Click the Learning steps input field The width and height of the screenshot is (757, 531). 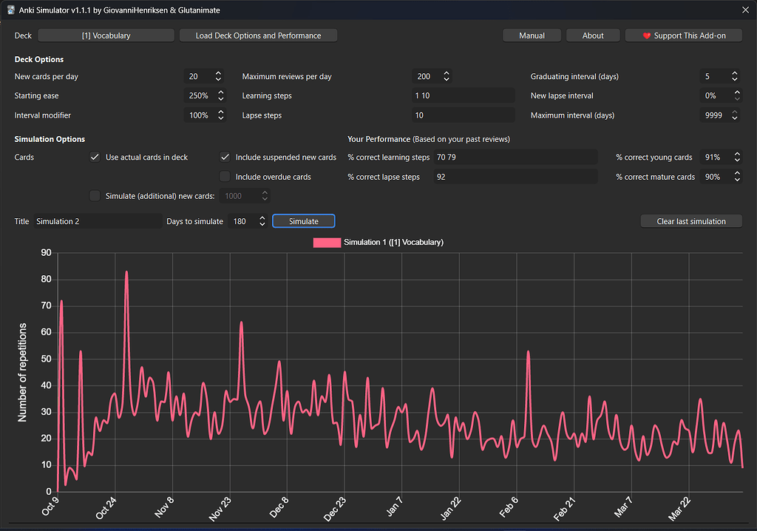tap(463, 95)
